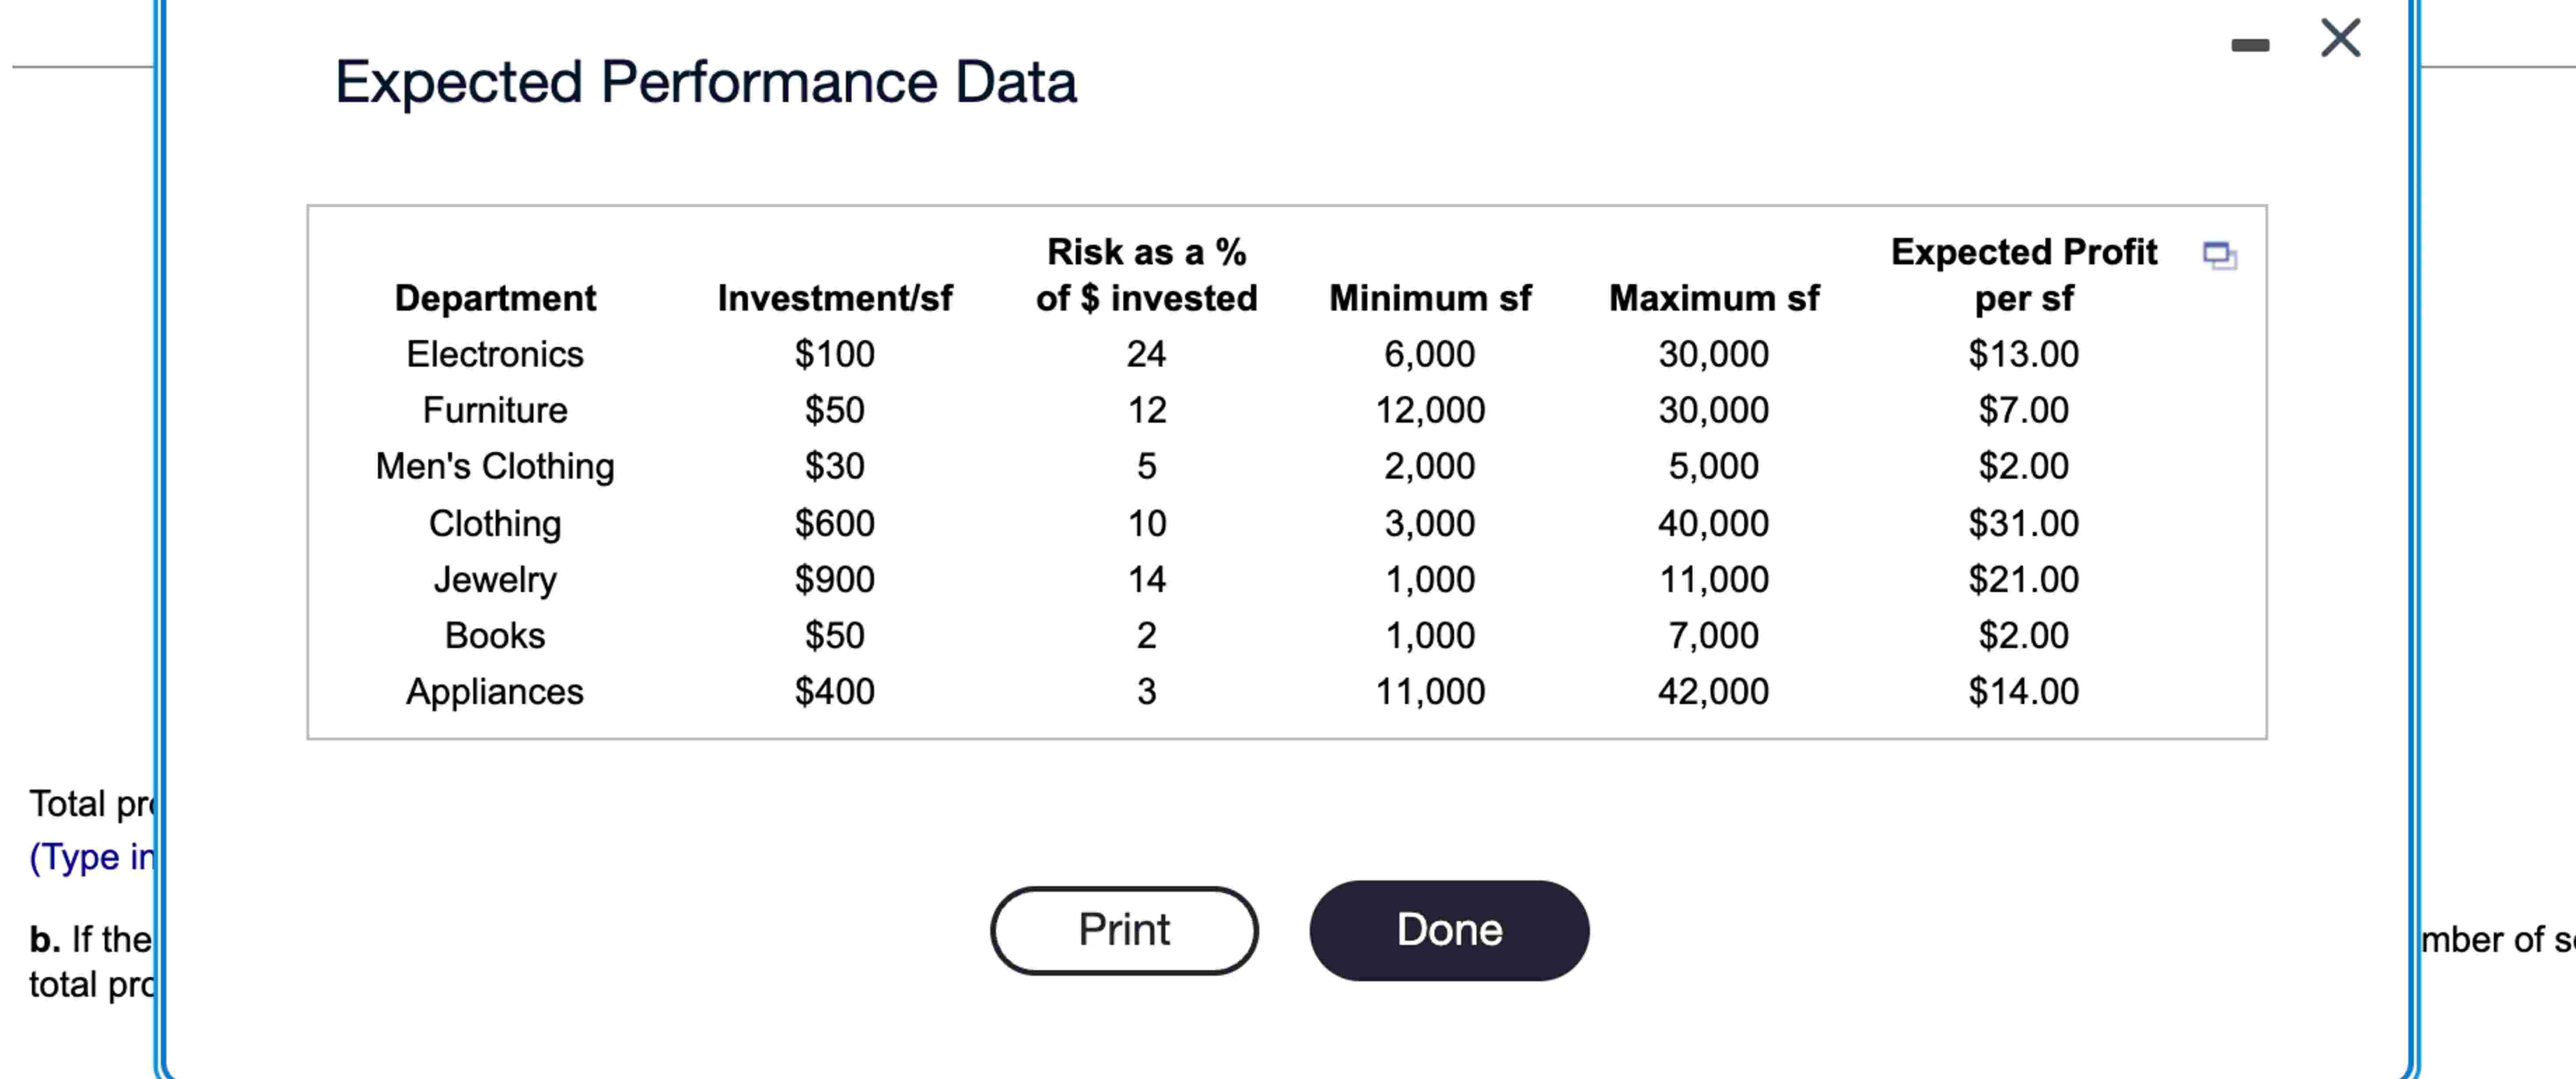Click the copy table popup icon
This screenshot has width=2576, height=1079.
coord(2219,256)
